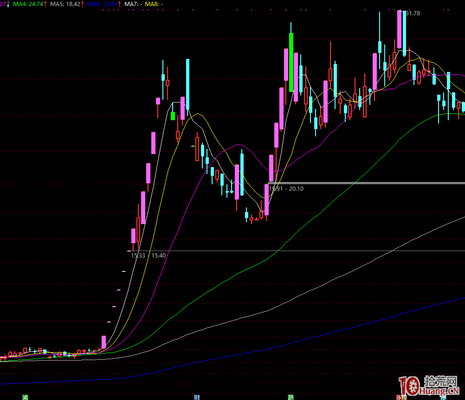Click the 减 event marker on the timeline

point(25,397)
